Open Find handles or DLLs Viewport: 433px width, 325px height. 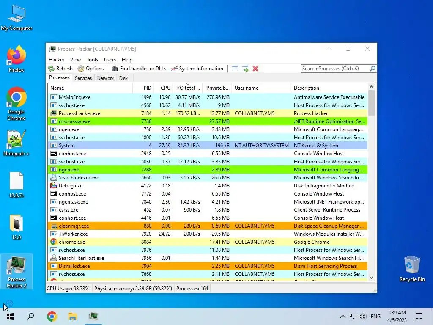pos(139,69)
